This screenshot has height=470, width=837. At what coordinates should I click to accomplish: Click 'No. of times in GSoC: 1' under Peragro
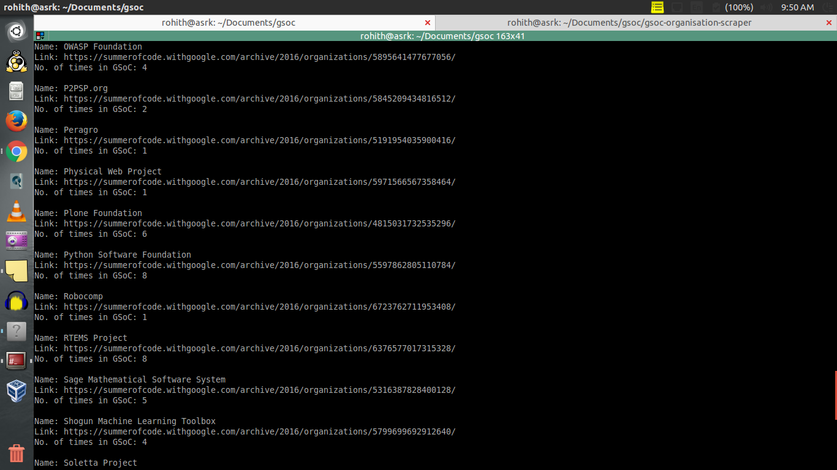click(x=91, y=151)
